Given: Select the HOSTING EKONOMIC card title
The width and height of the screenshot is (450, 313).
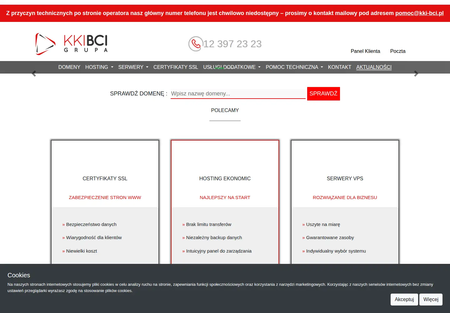Looking at the screenshot, I should (x=225, y=178).
